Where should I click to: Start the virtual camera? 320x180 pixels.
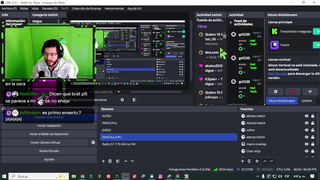point(45,142)
